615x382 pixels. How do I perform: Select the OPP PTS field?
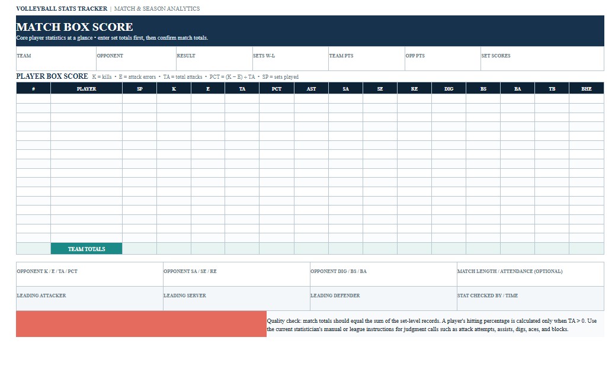[x=443, y=59]
